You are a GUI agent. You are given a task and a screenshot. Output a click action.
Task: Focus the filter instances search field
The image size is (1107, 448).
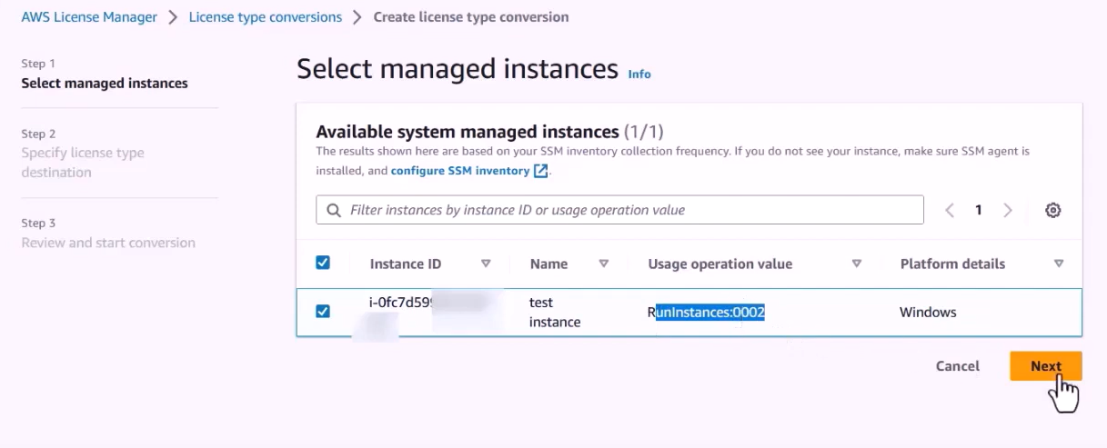coord(628,210)
